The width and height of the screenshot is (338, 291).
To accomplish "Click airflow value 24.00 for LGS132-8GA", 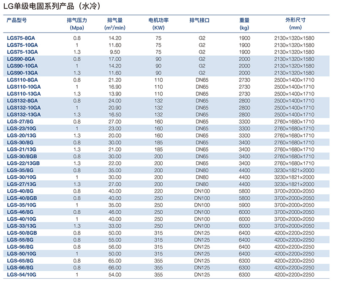I will tap(115, 101).
